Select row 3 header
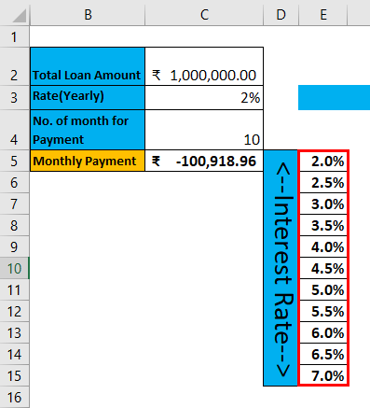 click(14, 97)
